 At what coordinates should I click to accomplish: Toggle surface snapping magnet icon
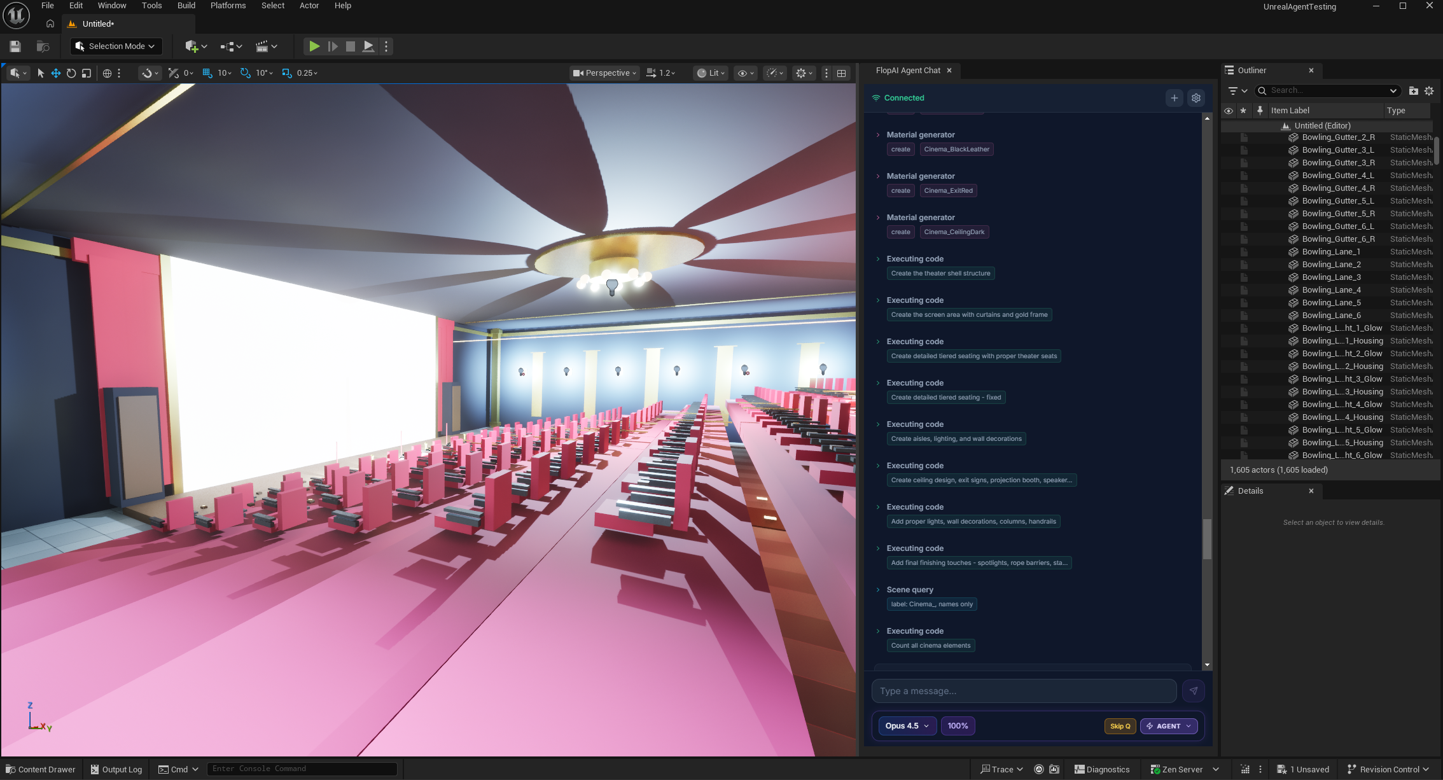tap(146, 73)
